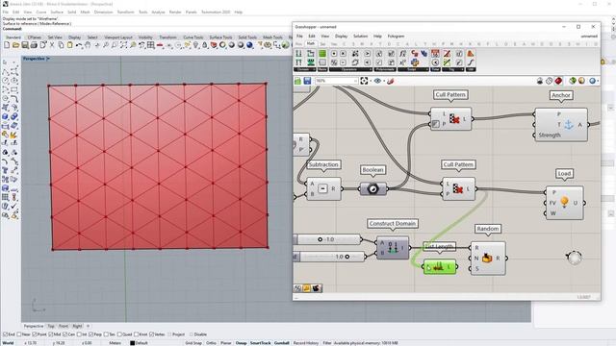Open the Curve menu in Rhino
The width and height of the screenshot is (616, 346).
point(41,12)
